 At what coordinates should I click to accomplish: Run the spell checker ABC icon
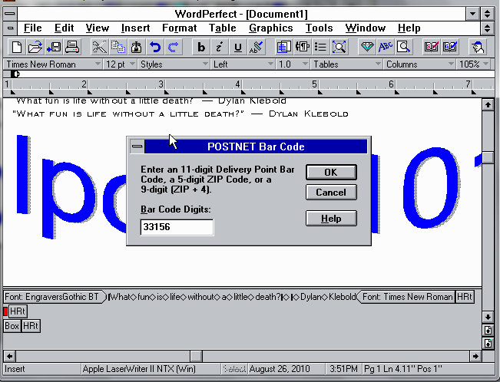point(386,48)
